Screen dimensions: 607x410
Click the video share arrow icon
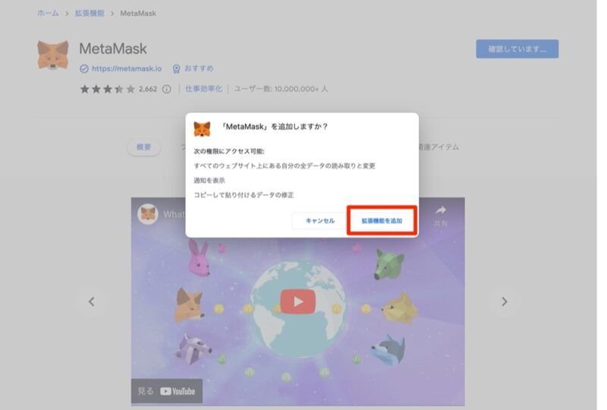tap(441, 210)
